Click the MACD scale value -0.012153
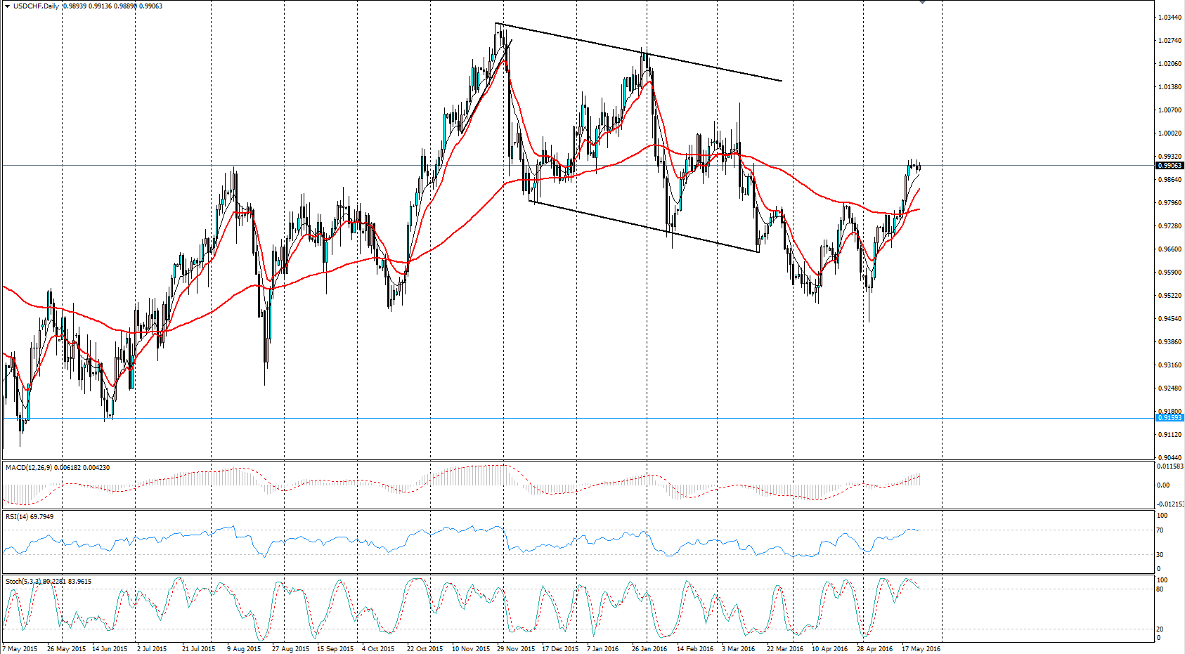The height and width of the screenshot is (654, 1185). click(x=1171, y=504)
